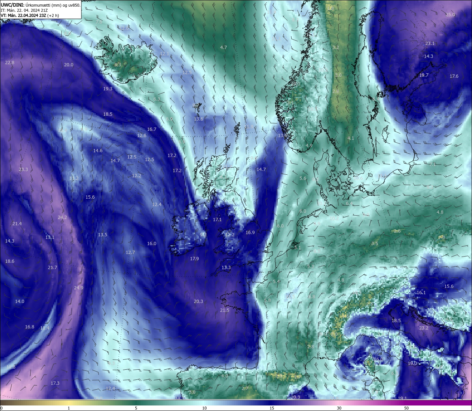The height and width of the screenshot is (411, 472).
Task: Click the map value 23.2
Action: coord(424,328)
